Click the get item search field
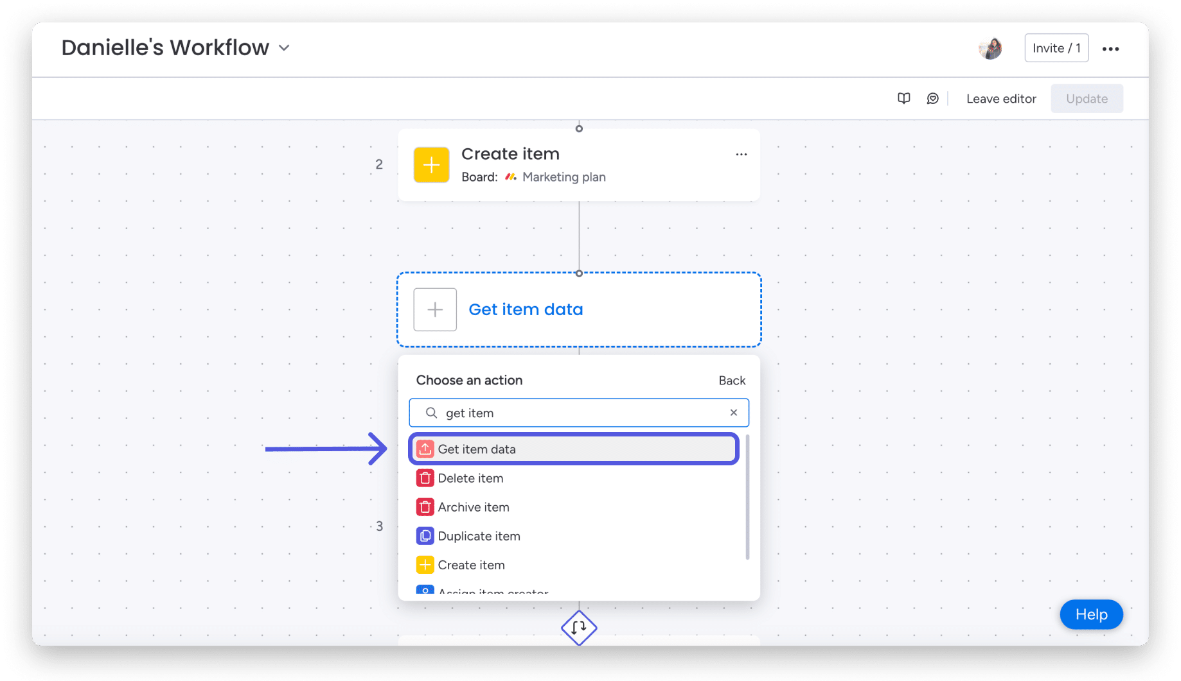Screen dimensions: 1181x681 pos(579,413)
